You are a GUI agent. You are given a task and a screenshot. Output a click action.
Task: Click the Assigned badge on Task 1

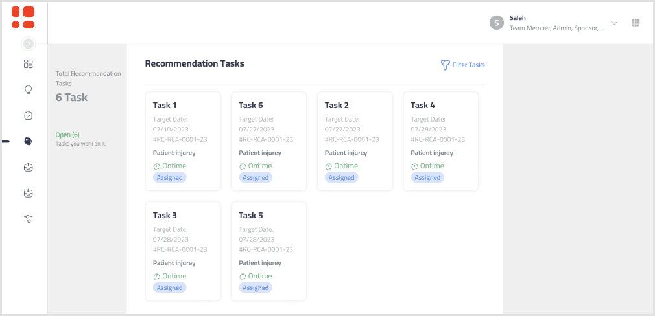pyautogui.click(x=170, y=177)
